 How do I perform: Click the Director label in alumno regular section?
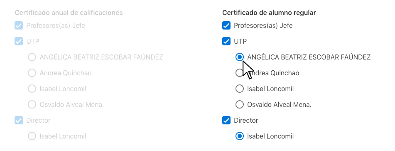pos(246,120)
